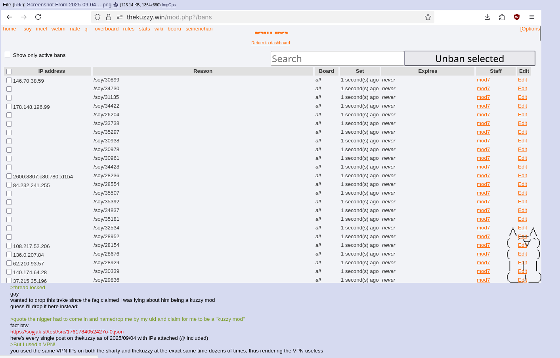Click the padlock site security icon
This screenshot has height=358, width=560.
pos(109,17)
